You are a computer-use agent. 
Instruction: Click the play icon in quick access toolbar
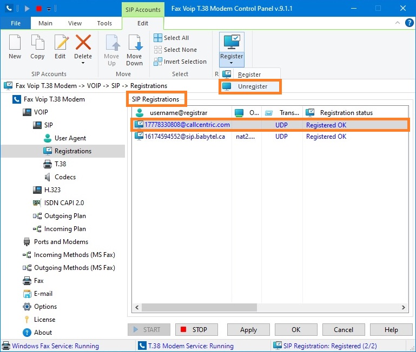pyautogui.click(x=27, y=9)
